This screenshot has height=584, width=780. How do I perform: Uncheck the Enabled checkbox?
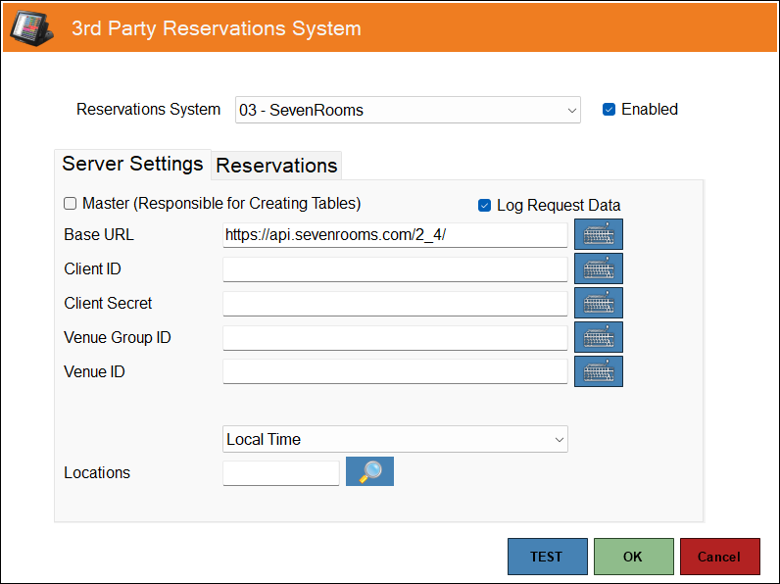pos(609,110)
